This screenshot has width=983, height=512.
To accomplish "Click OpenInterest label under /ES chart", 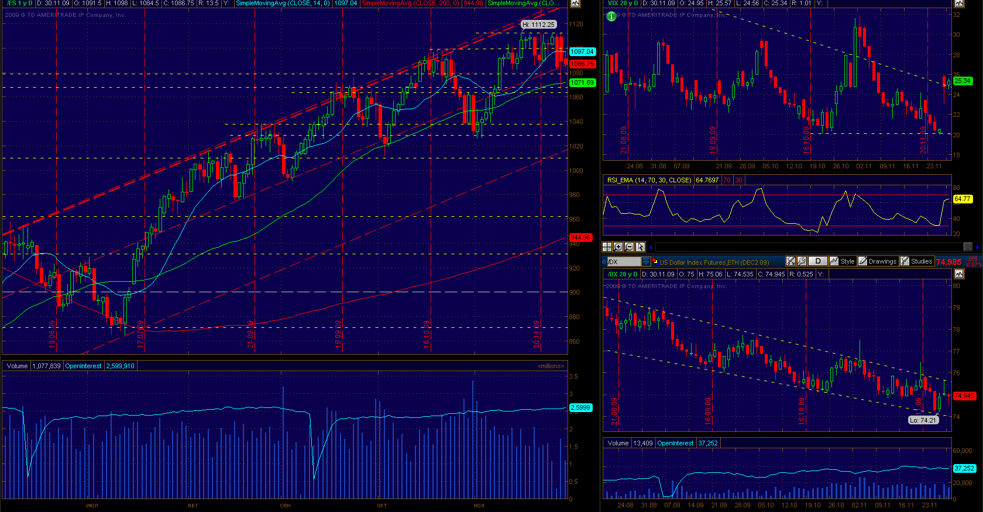I will [x=83, y=366].
